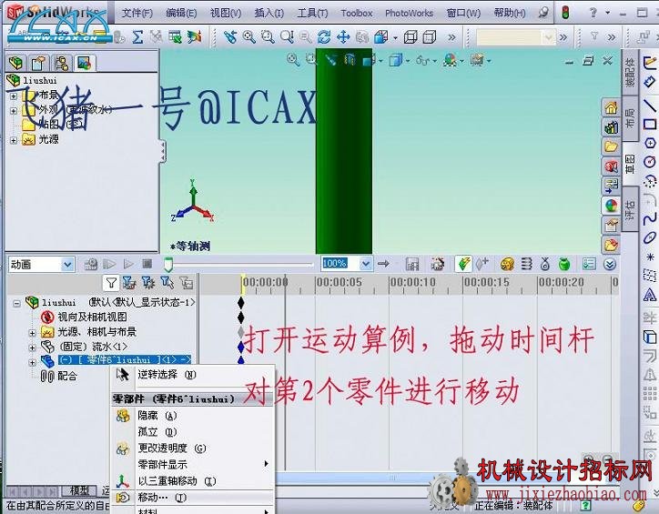The image size is (659, 514).
Task: Click the Sigma equations toolbar icon
Action: pos(137,37)
